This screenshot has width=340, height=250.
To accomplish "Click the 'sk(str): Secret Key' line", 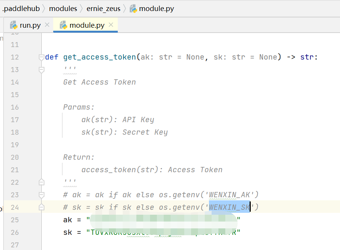I will pyautogui.click(x=125, y=132).
